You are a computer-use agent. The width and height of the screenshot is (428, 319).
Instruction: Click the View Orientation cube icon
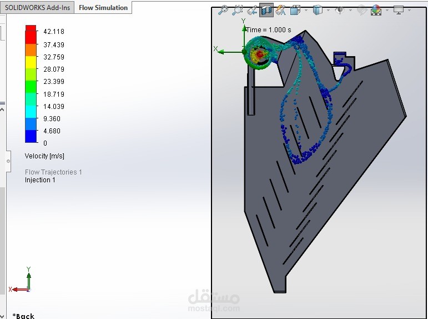click(x=295, y=11)
